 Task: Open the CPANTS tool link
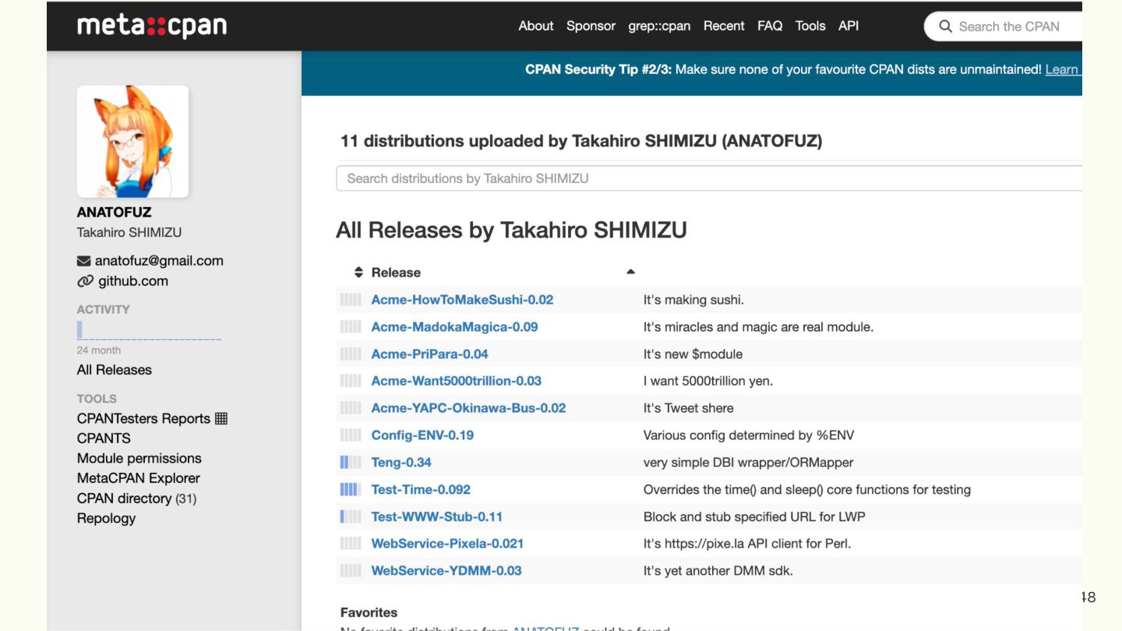[x=104, y=439]
